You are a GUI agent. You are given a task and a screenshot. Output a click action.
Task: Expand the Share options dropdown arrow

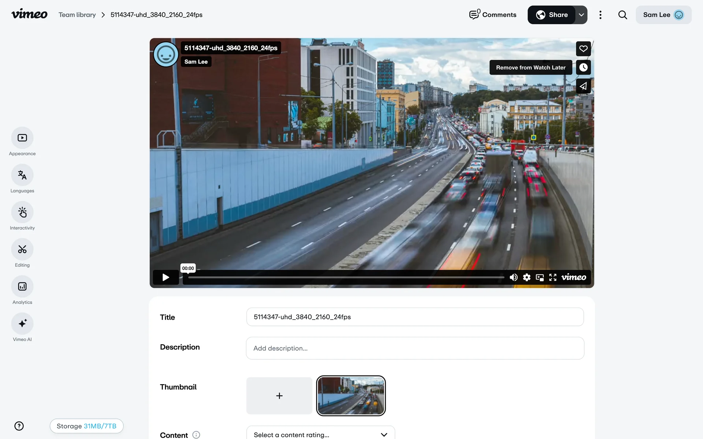point(581,15)
